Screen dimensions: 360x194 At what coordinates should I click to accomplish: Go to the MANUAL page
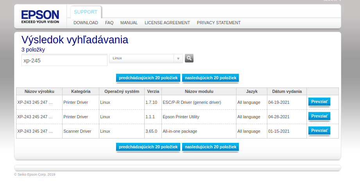click(x=129, y=23)
